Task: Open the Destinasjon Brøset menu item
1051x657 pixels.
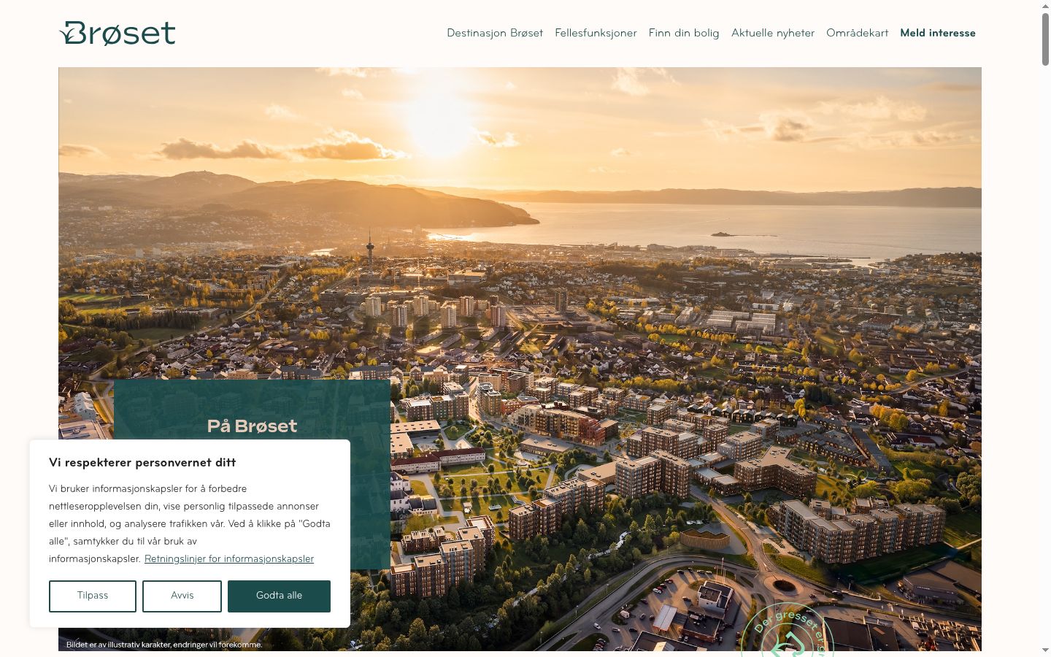Action: 495,33
